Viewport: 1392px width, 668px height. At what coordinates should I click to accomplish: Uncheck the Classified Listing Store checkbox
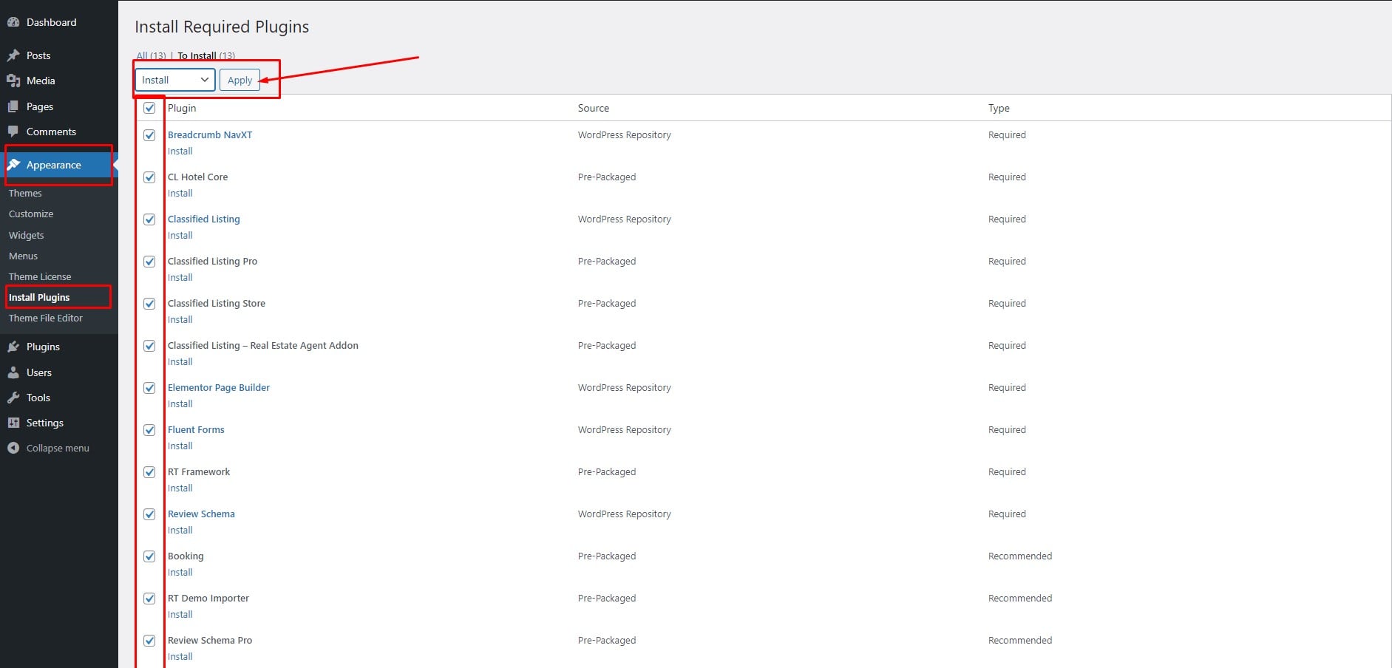(x=149, y=304)
